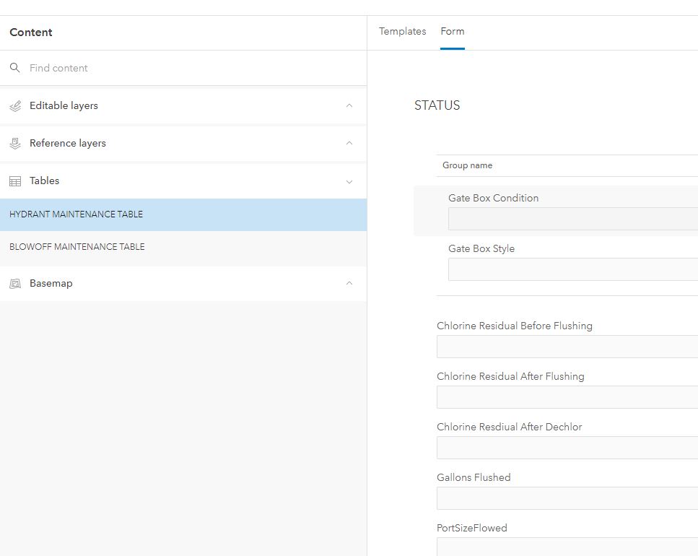The width and height of the screenshot is (698, 556).
Task: Click the Basemap icon
Action: (x=15, y=283)
